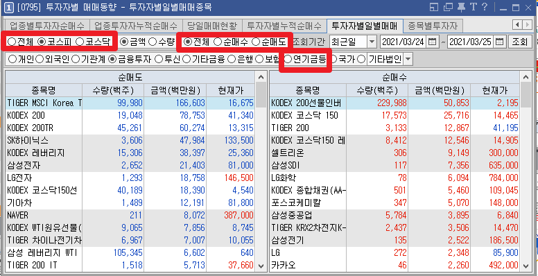Open the 최근일 period dropdown
Screen dimensions: 538x276
[x=372, y=42]
